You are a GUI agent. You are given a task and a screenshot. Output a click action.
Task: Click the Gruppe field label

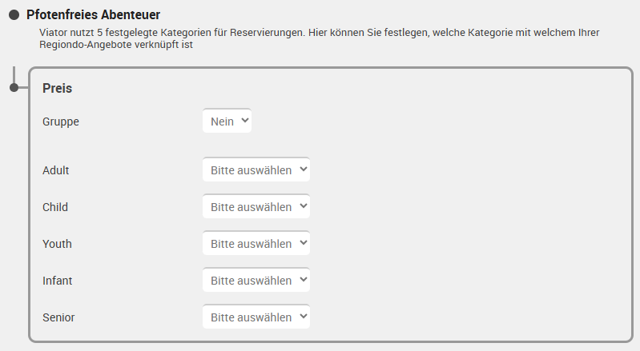pos(61,122)
